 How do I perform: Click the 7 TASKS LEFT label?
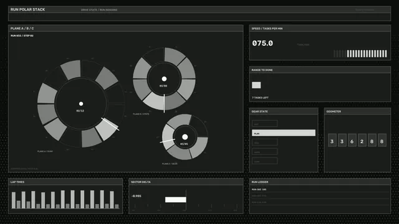click(260, 98)
